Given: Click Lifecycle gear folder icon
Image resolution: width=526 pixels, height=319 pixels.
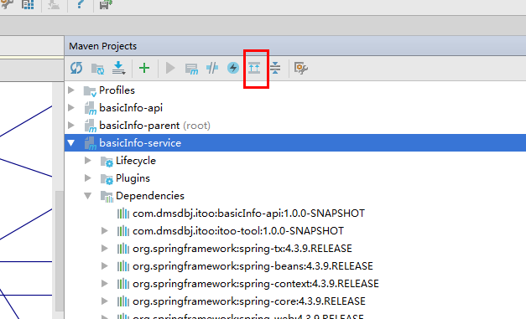Looking at the screenshot, I should [x=107, y=162].
